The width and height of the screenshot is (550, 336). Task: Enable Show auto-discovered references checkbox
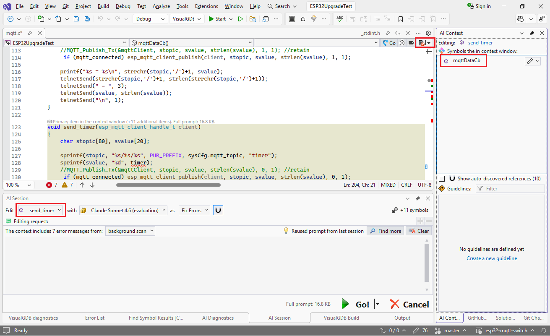442,179
